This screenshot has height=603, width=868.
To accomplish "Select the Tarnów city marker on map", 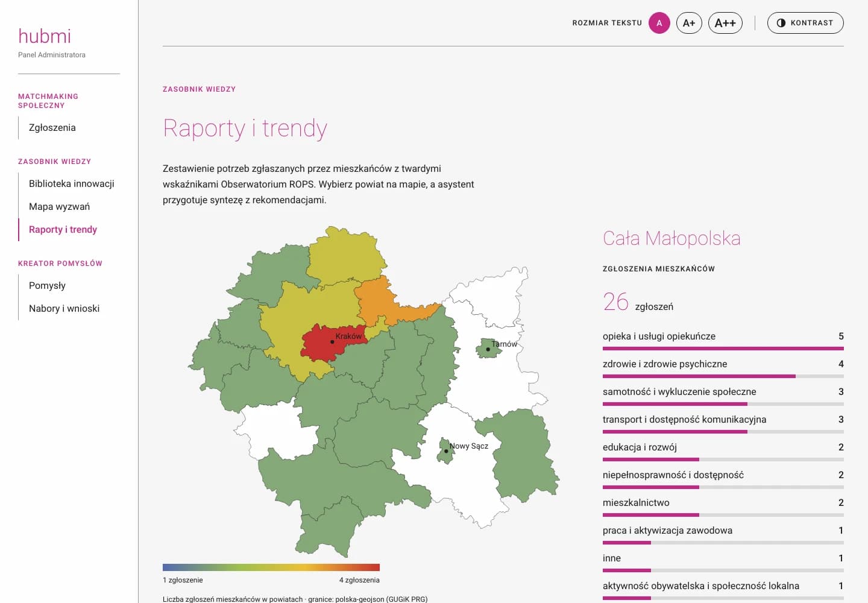I will 488,349.
